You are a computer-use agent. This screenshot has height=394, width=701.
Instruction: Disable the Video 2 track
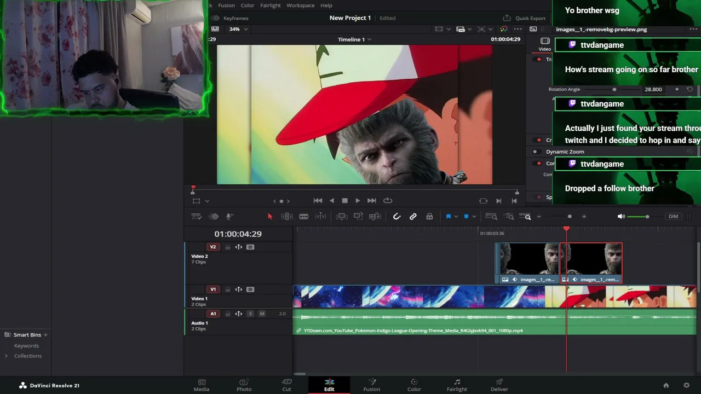tap(250, 247)
